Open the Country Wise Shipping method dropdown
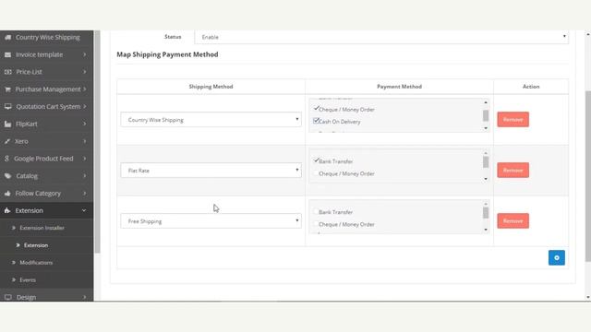 [211, 120]
